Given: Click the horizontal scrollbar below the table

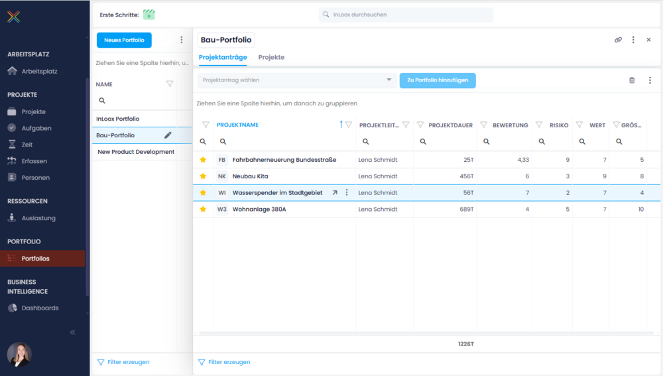Looking at the screenshot, I should point(424,332).
